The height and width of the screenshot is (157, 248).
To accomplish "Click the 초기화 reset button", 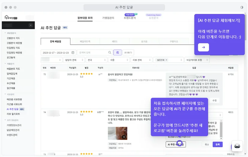I will 128,53.
